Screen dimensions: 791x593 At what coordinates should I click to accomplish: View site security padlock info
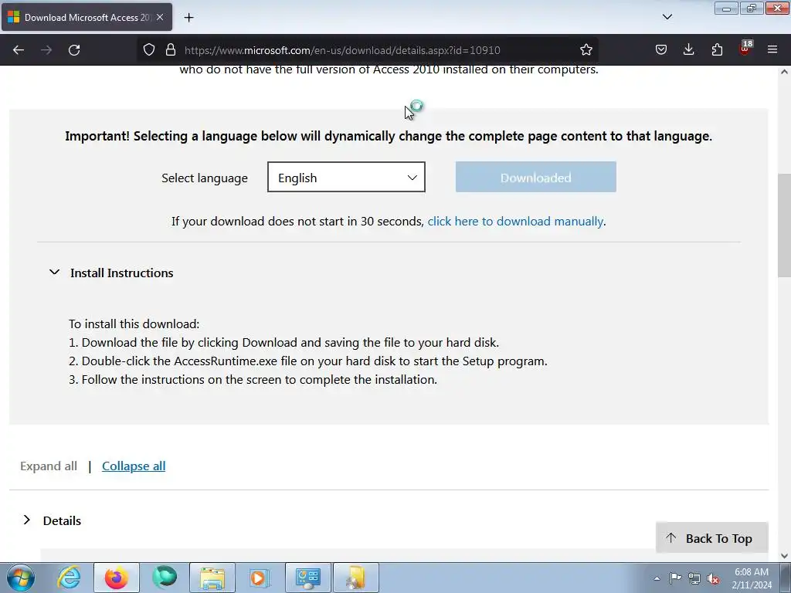click(171, 50)
